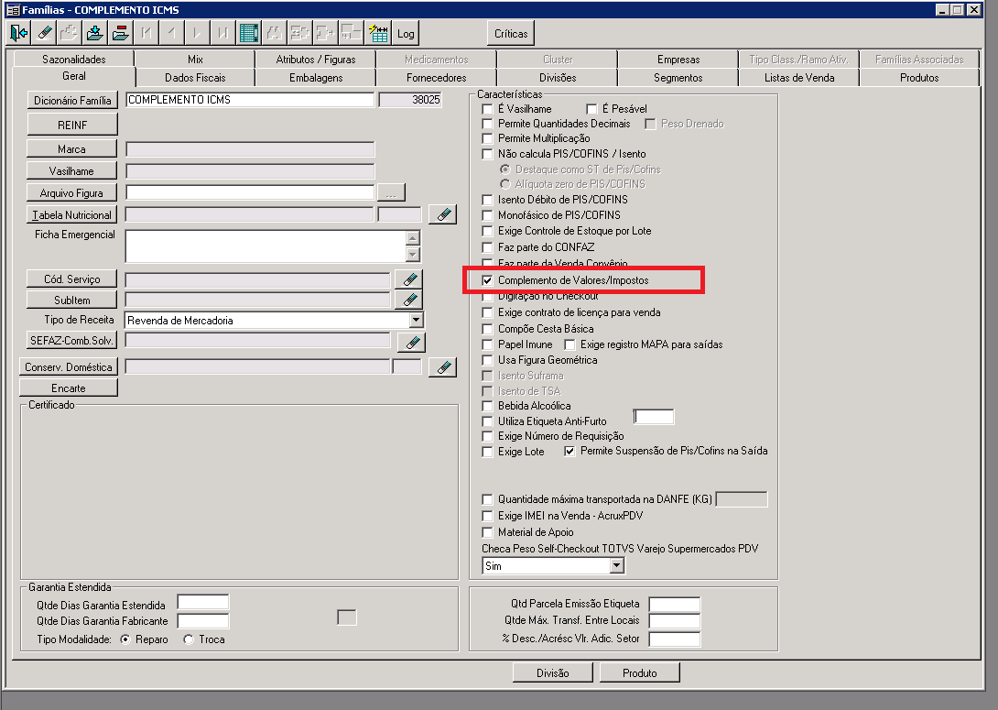This screenshot has width=998, height=710.
Task: Open the Log toolbar button
Action: tap(406, 33)
